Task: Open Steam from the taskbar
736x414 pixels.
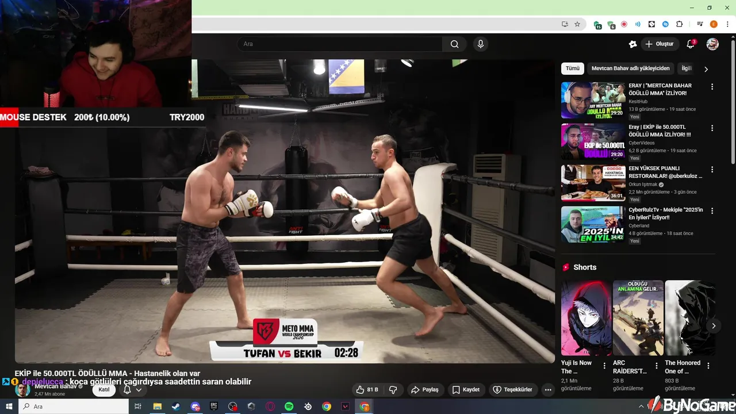Action: tap(175, 407)
